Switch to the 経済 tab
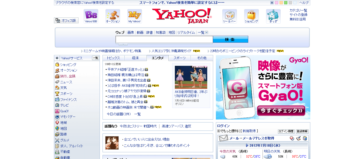The height and width of the screenshot is (159, 364). [x=135, y=58]
